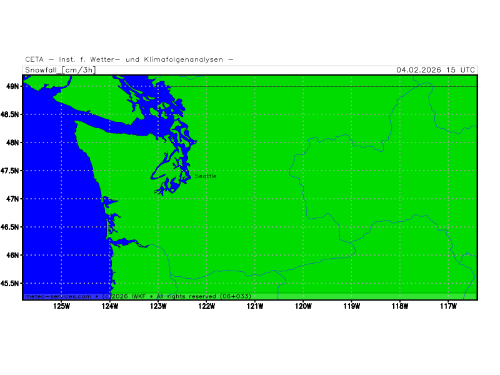The height and width of the screenshot is (375, 500).
Task: Select the 49N latitude label
Action: click(x=12, y=86)
